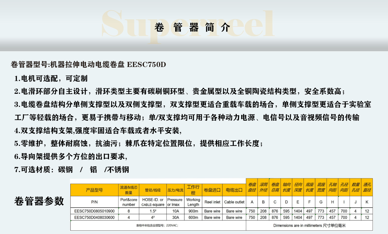This screenshot has width=388, height=234.
Task: Click the 流道&线芯数量 header cell
Action: coord(129,190)
